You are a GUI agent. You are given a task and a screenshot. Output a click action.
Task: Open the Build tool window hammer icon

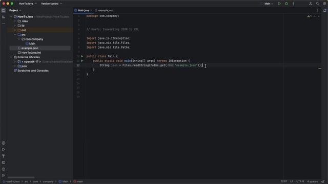coord(4,156)
